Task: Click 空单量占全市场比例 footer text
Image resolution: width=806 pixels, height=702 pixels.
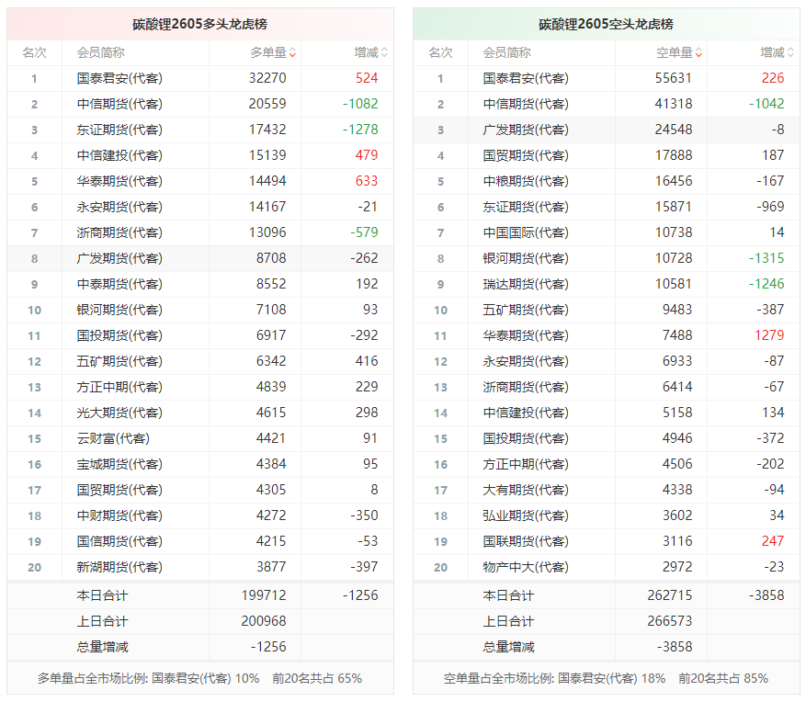Action: tap(554, 678)
